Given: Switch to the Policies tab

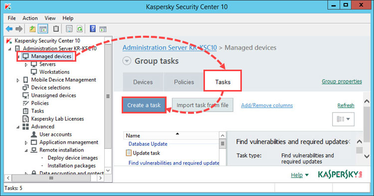Looking at the screenshot, I should [x=184, y=82].
